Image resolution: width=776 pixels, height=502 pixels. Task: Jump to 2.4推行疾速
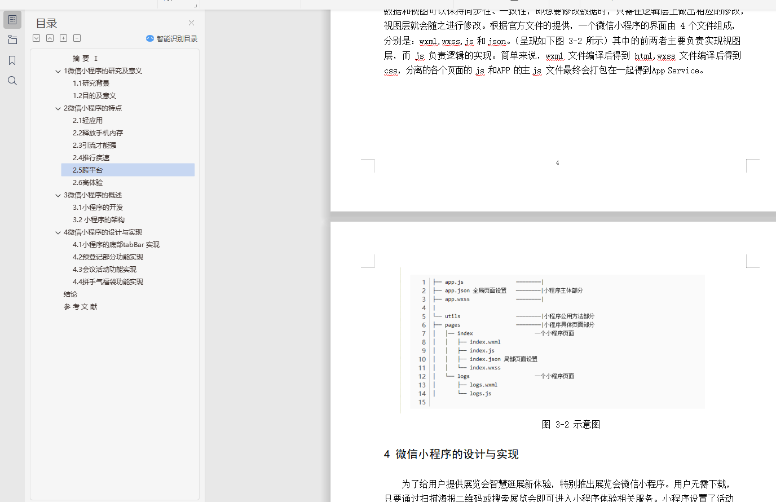click(91, 157)
